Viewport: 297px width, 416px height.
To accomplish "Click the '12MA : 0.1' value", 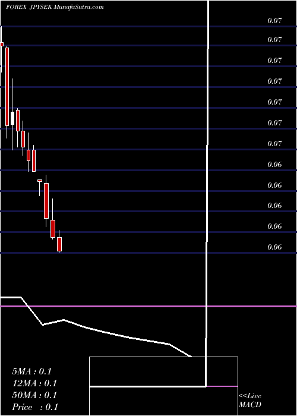I will pyautogui.click(x=34, y=383).
